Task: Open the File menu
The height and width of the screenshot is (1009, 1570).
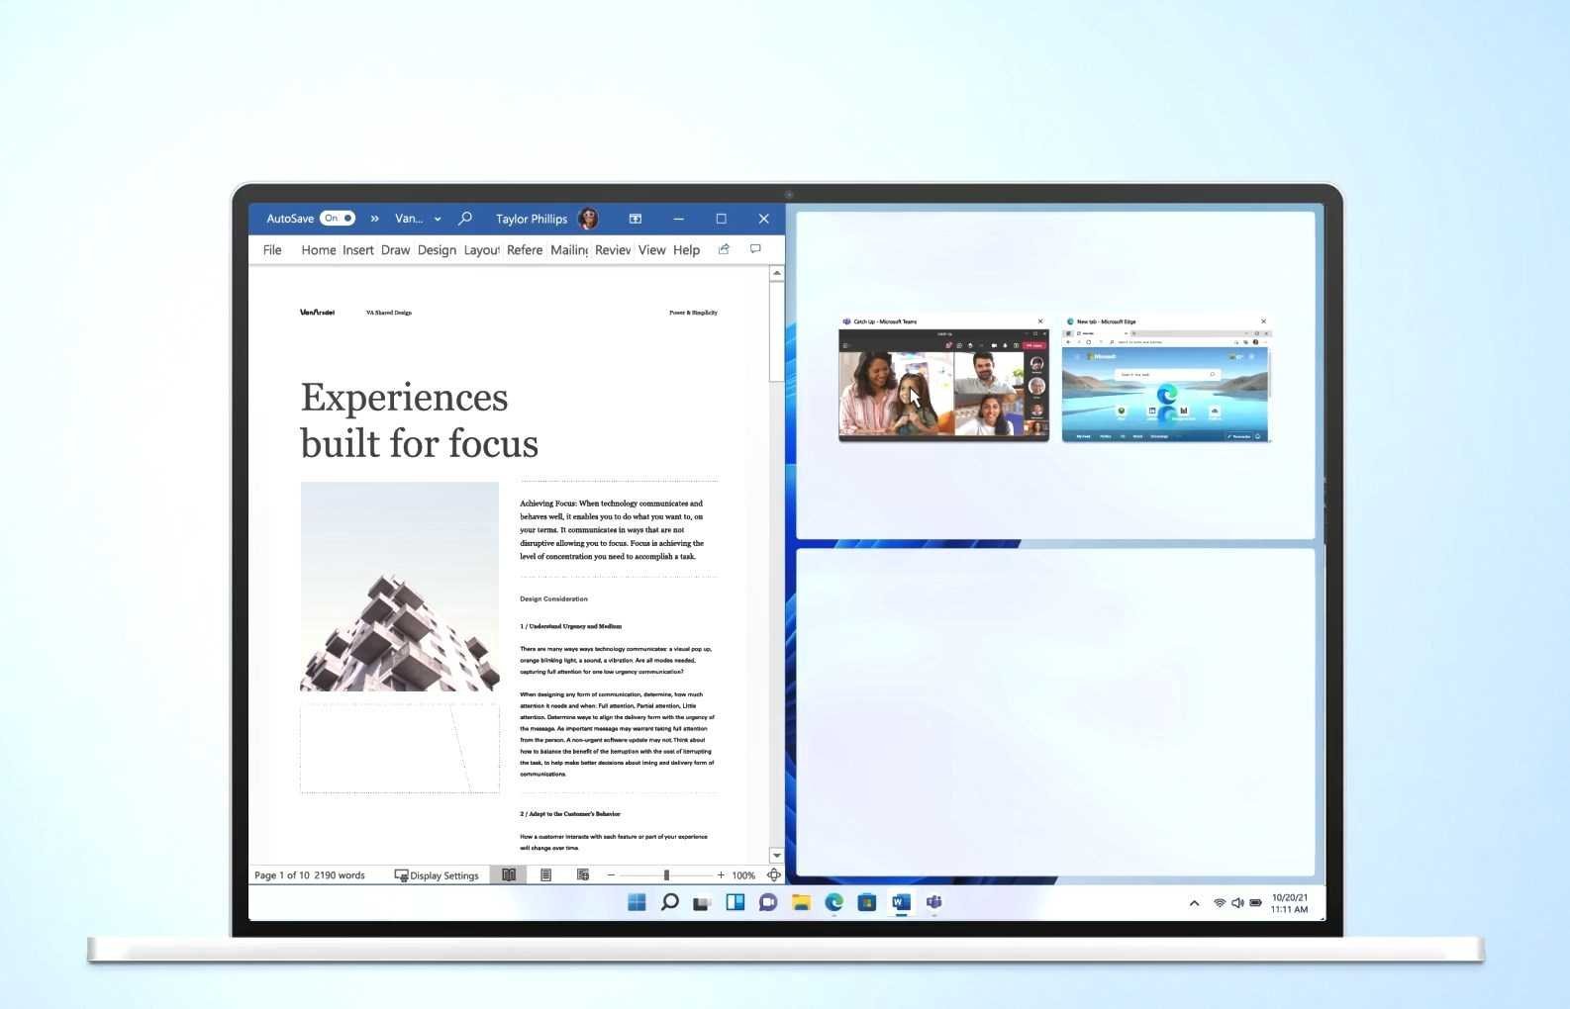Action: (x=272, y=250)
